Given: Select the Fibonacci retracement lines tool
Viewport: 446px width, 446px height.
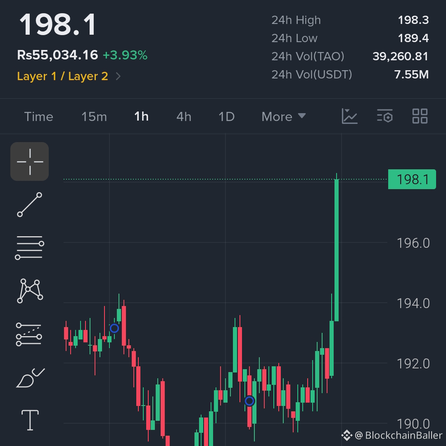Looking at the screenshot, I should 29,334.
